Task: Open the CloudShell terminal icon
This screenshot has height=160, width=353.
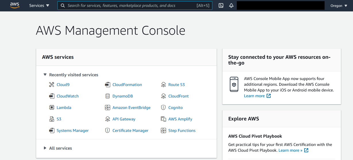Action: pyautogui.click(x=221, y=5)
